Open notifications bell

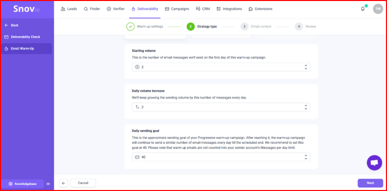(x=362, y=9)
